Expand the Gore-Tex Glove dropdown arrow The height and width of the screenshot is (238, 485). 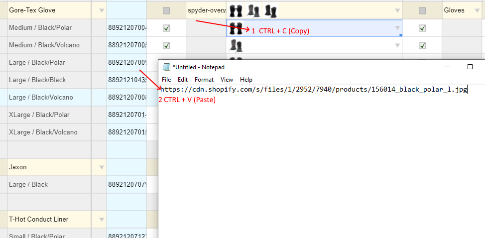pyautogui.click(x=102, y=10)
